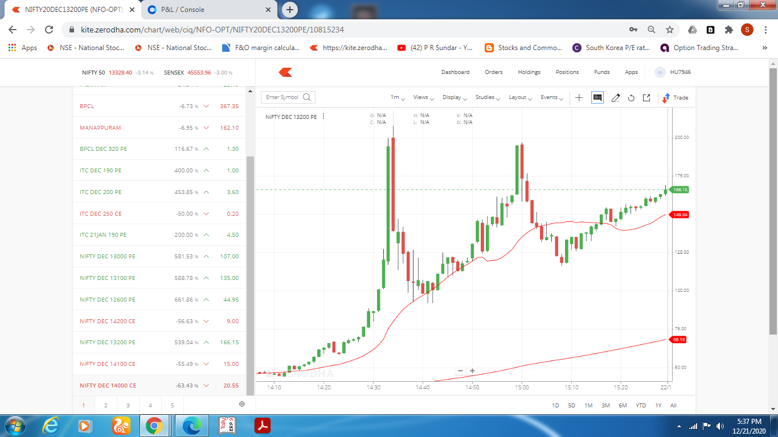The image size is (778, 437).
Task: Open the Apps bookmark shortcut
Action: click(x=23, y=48)
